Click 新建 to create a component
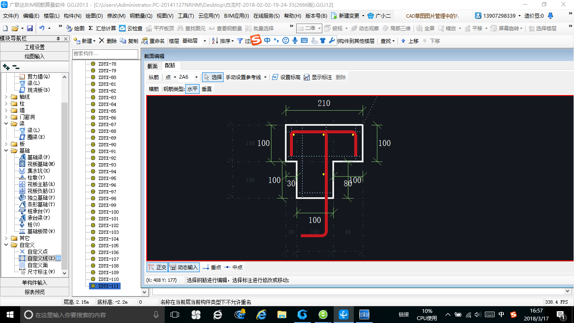The height and width of the screenshot is (323, 574). pos(84,41)
